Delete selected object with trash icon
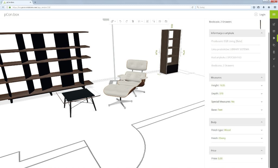 tap(133, 21)
